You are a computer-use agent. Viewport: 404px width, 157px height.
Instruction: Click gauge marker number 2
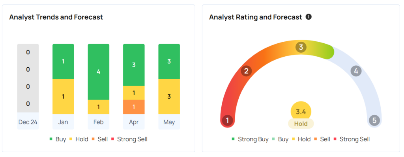coord(246,71)
